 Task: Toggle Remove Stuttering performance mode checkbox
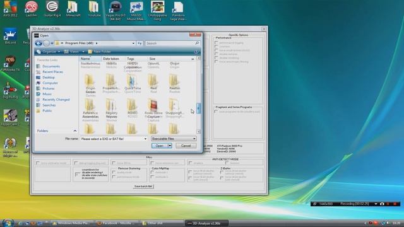click(x=114, y=177)
